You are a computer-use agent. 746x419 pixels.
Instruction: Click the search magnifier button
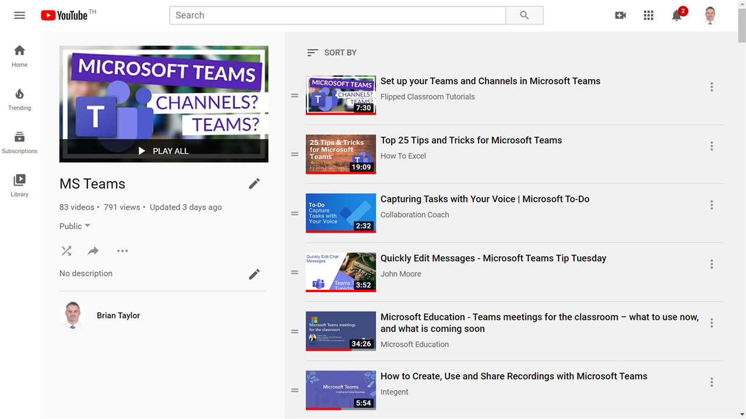[525, 15]
